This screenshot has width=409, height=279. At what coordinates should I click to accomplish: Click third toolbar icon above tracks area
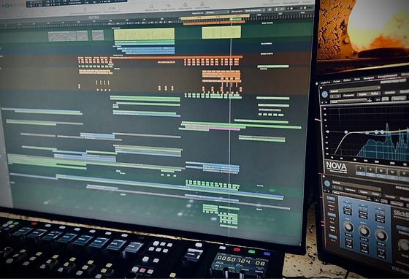click(185, 5)
